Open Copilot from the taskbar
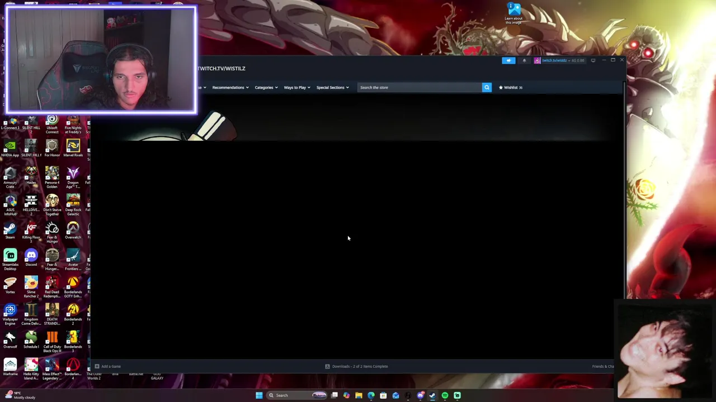 (x=346, y=395)
